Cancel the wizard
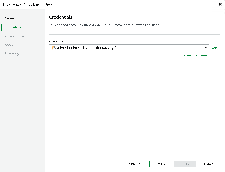225x172 pixels. 209,164
